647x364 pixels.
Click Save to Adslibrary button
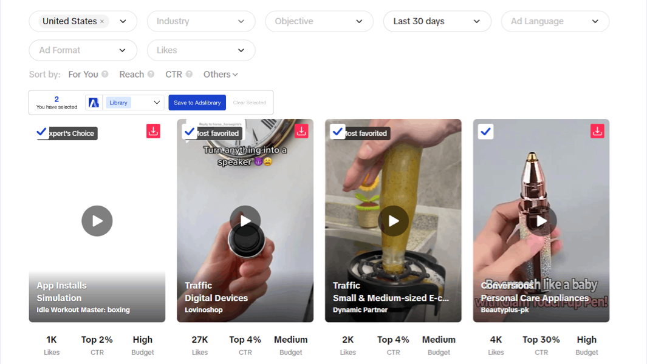pyautogui.click(x=197, y=103)
